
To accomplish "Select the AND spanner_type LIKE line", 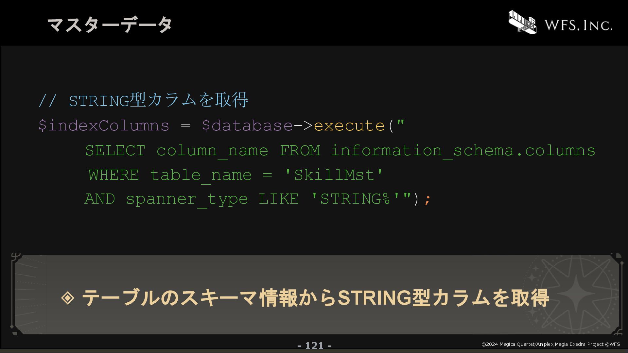I will point(258,199).
